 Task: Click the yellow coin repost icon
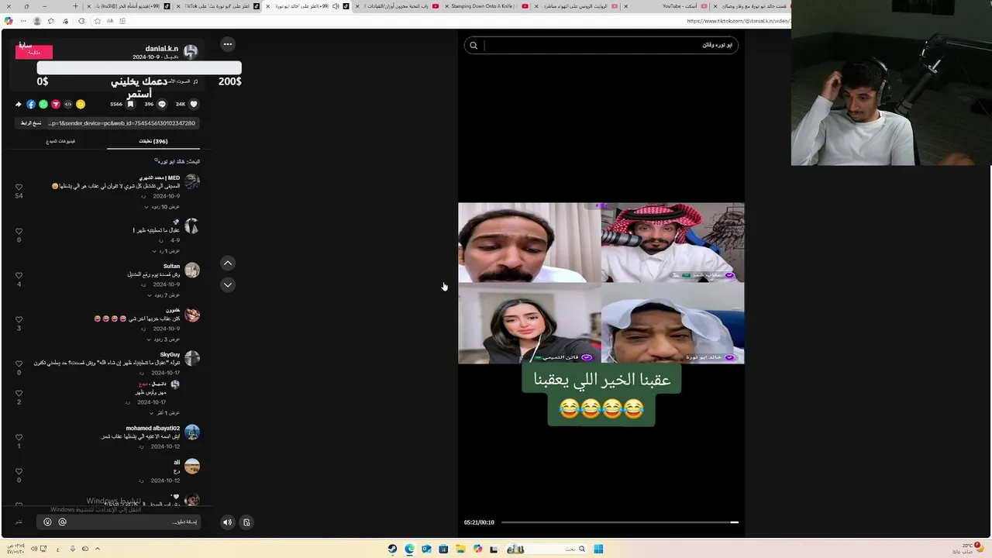[81, 104]
